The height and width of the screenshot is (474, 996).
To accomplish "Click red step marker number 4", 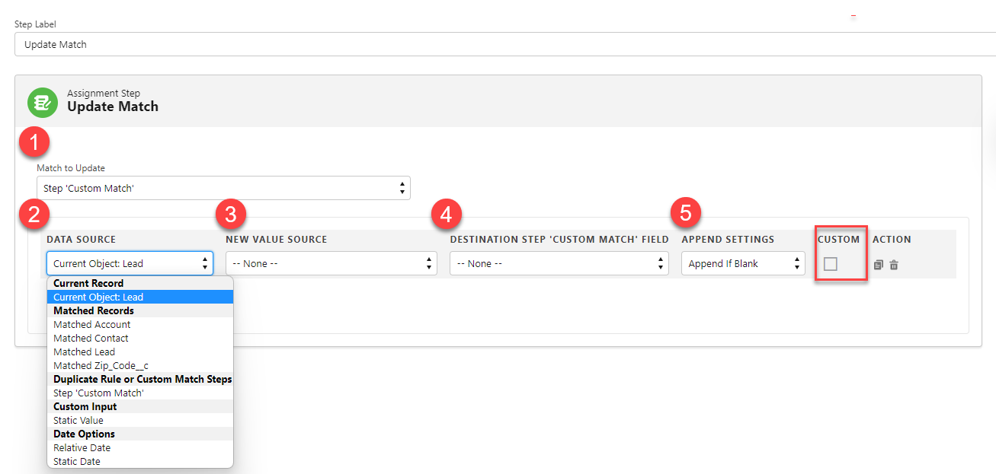I will click(446, 215).
